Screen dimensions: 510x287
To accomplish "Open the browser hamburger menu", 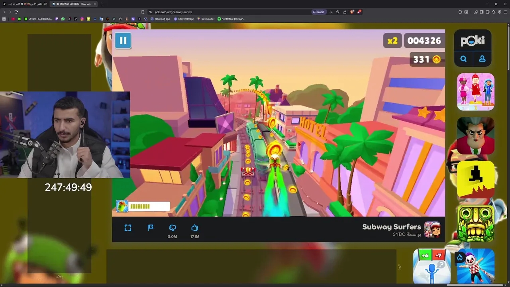I will [506, 12].
